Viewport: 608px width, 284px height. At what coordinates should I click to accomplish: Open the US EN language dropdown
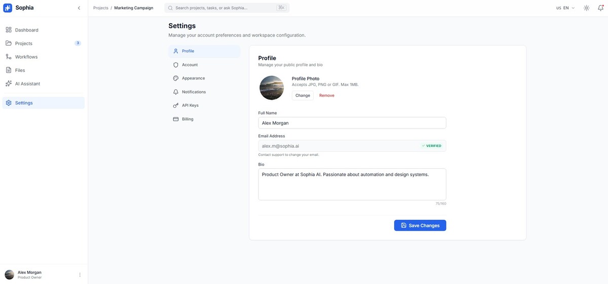[x=565, y=8]
